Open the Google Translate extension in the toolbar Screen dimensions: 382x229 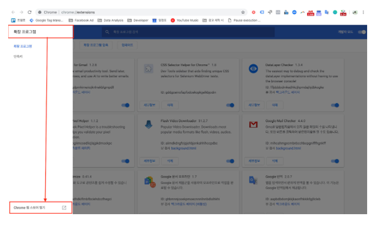pos(327,12)
